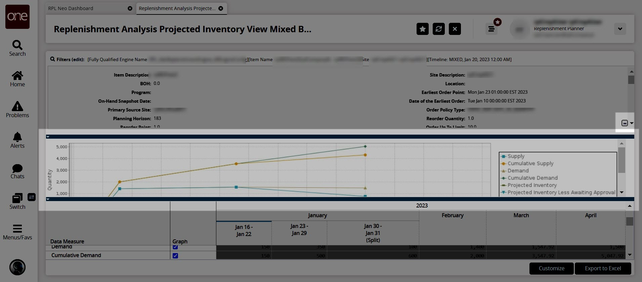This screenshot has width=642, height=282.
Task: Open the Alerts bell
Action: click(17, 140)
